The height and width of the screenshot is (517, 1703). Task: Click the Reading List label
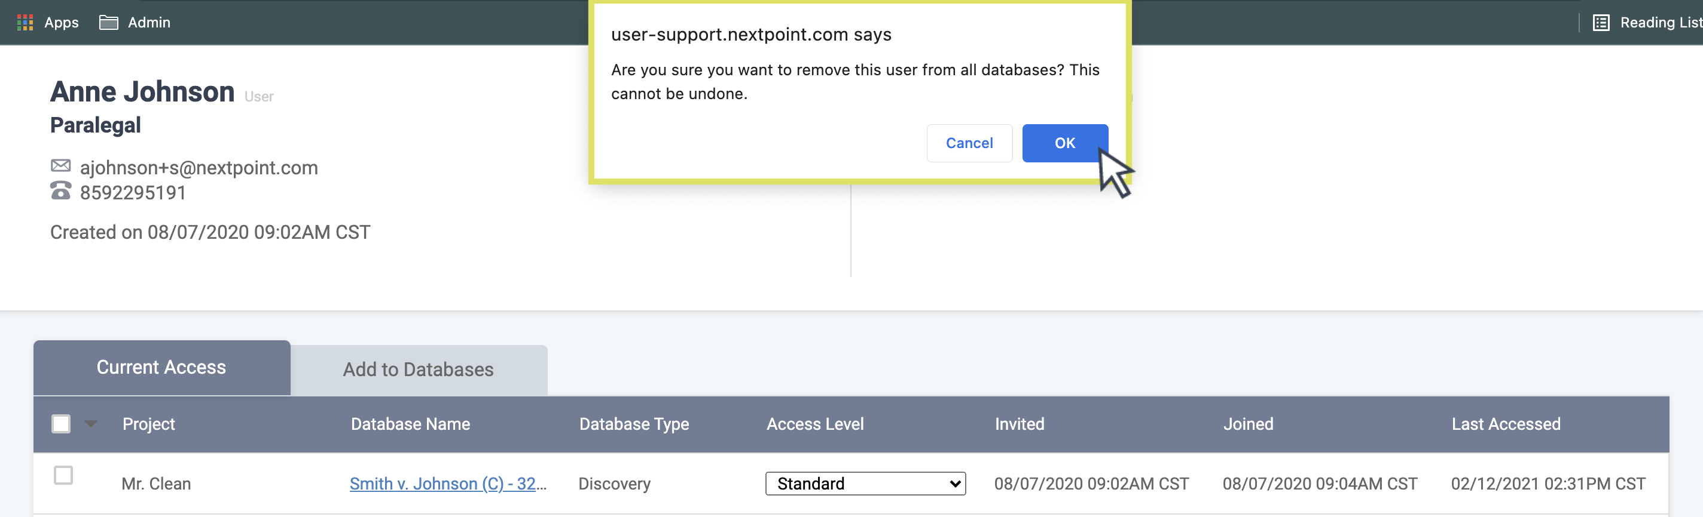pos(1661,23)
